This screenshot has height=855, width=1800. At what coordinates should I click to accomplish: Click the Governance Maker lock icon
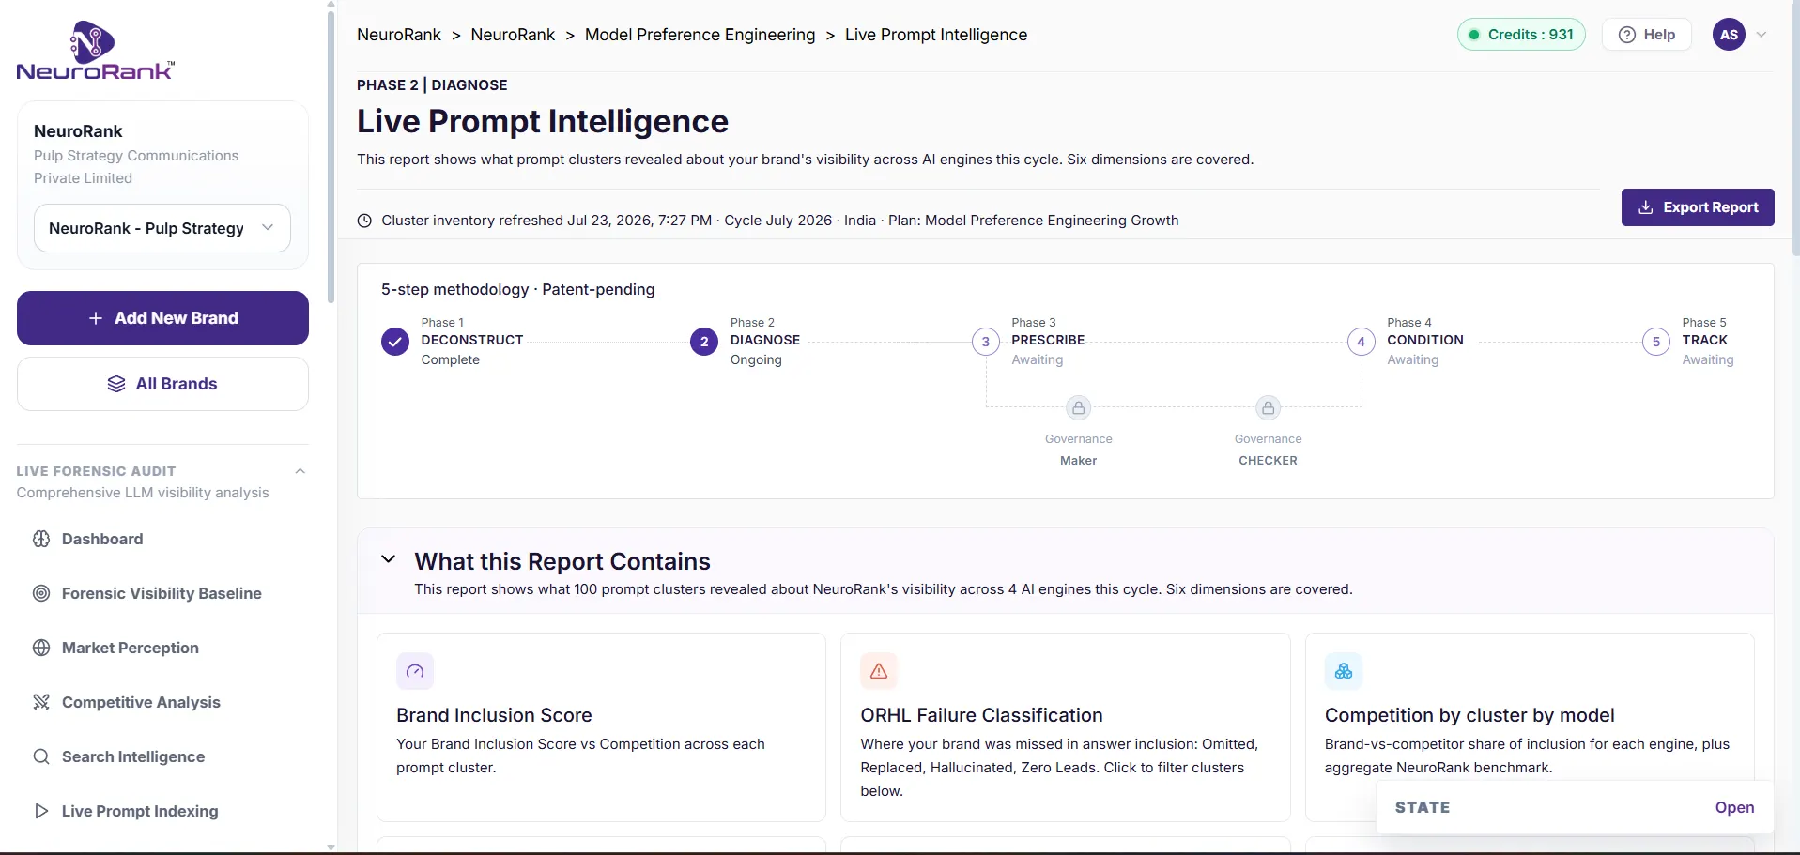1079,408
